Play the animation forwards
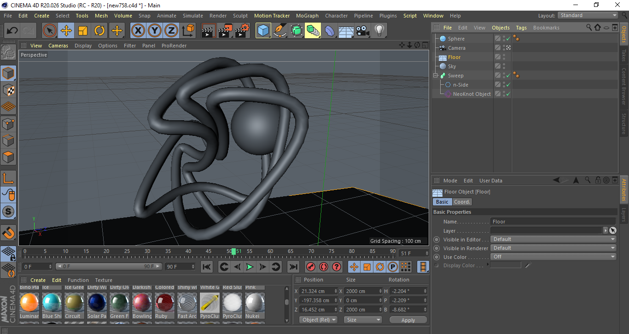629x334 pixels. [250, 267]
